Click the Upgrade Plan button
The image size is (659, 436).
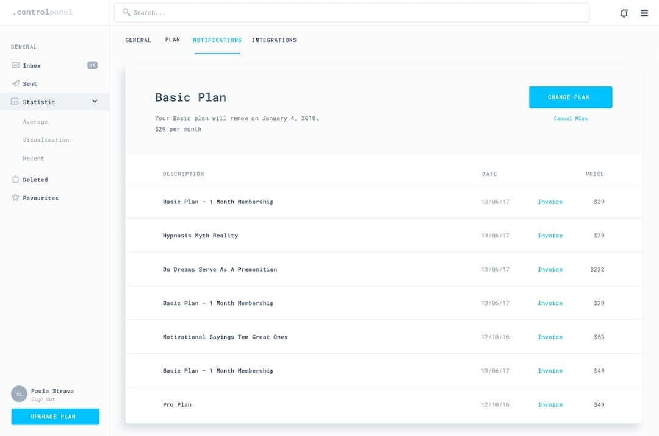[x=55, y=417]
